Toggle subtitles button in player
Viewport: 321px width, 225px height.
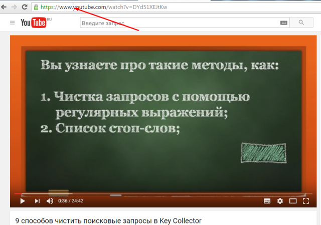pyautogui.click(x=267, y=201)
